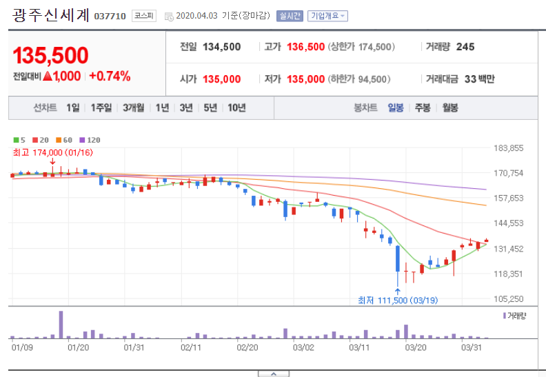Click the 코스피 market badge
The image size is (546, 377).
tap(144, 16)
